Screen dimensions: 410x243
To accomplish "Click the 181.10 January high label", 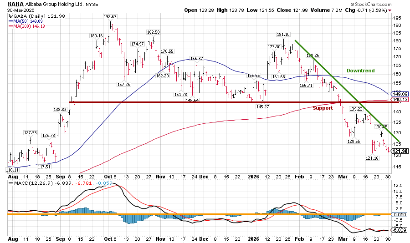I will (x=284, y=34).
